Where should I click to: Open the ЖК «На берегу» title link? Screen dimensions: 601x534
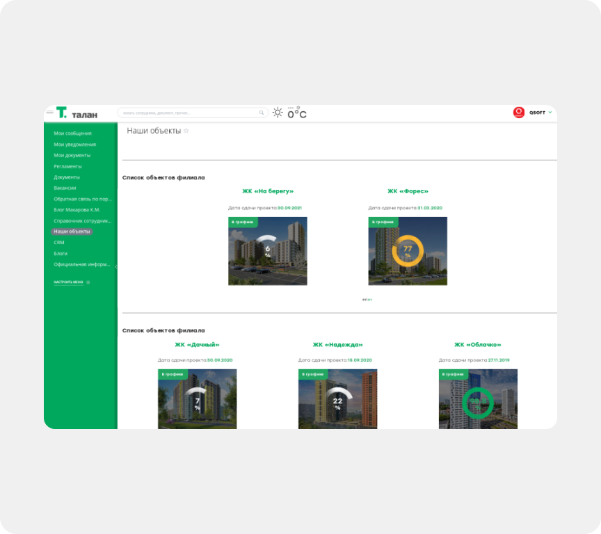pyautogui.click(x=268, y=191)
